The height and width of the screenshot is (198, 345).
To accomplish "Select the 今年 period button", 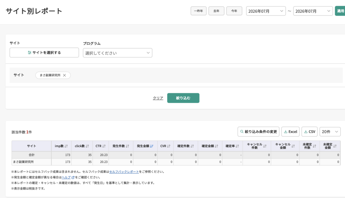I will click(234, 11).
